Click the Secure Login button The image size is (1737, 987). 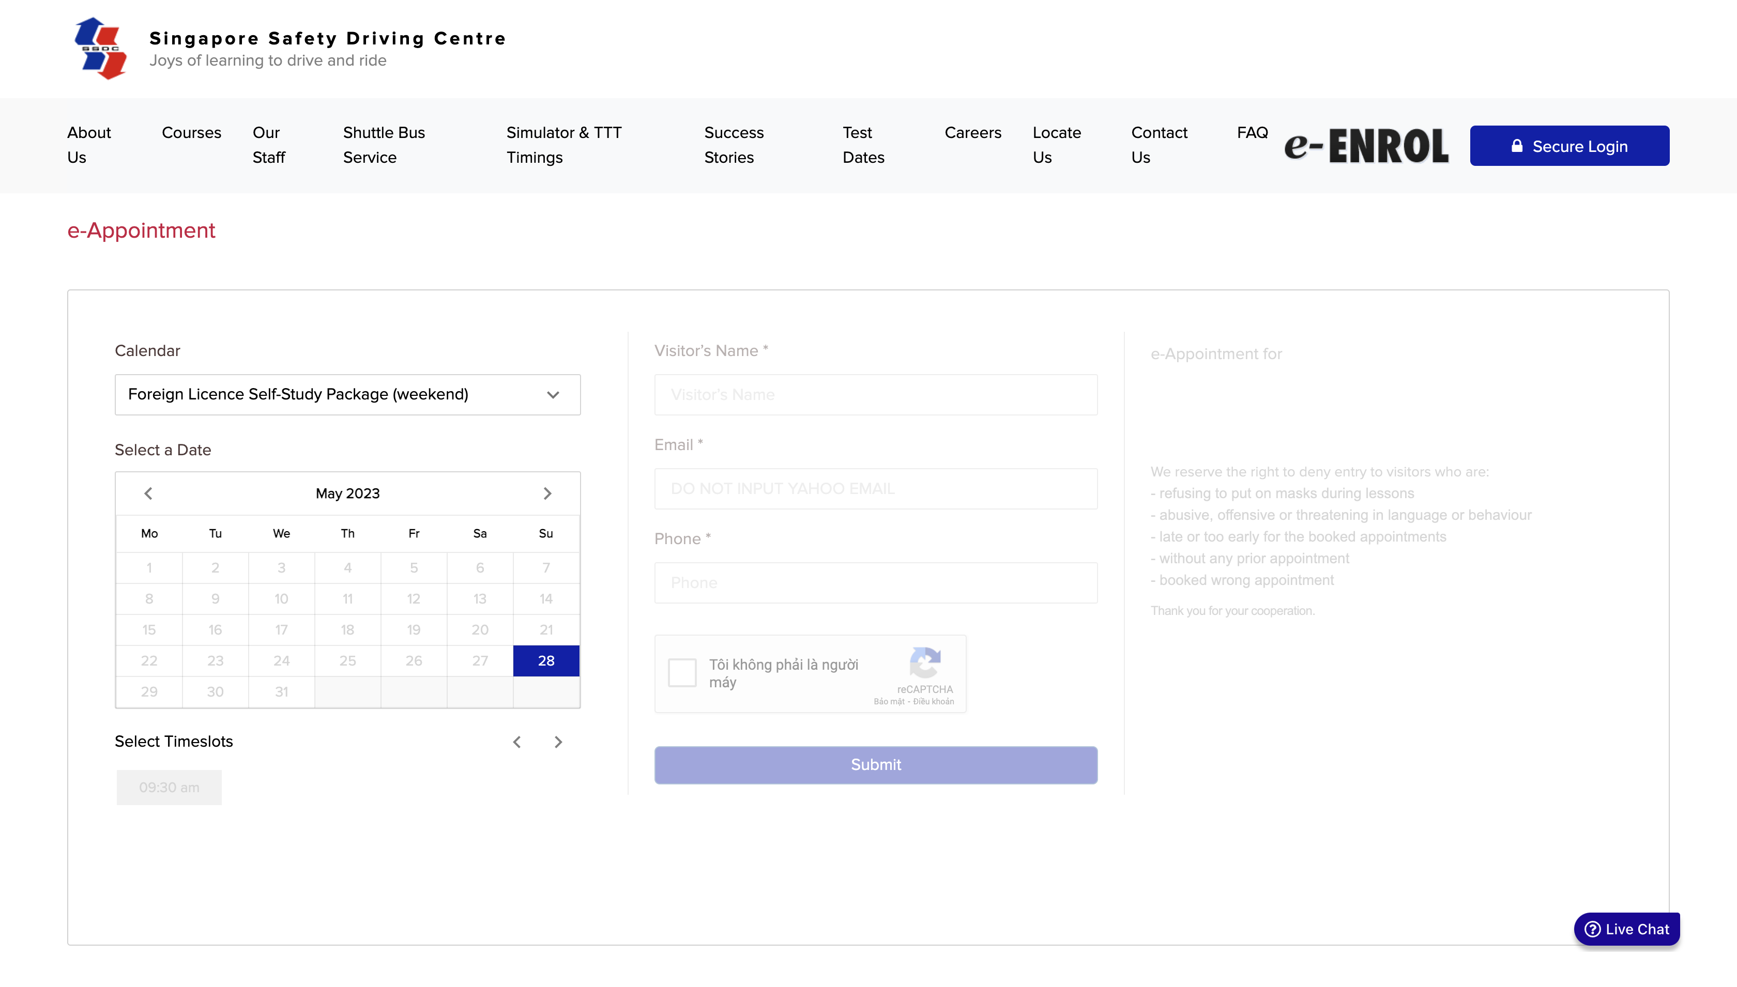click(x=1569, y=146)
